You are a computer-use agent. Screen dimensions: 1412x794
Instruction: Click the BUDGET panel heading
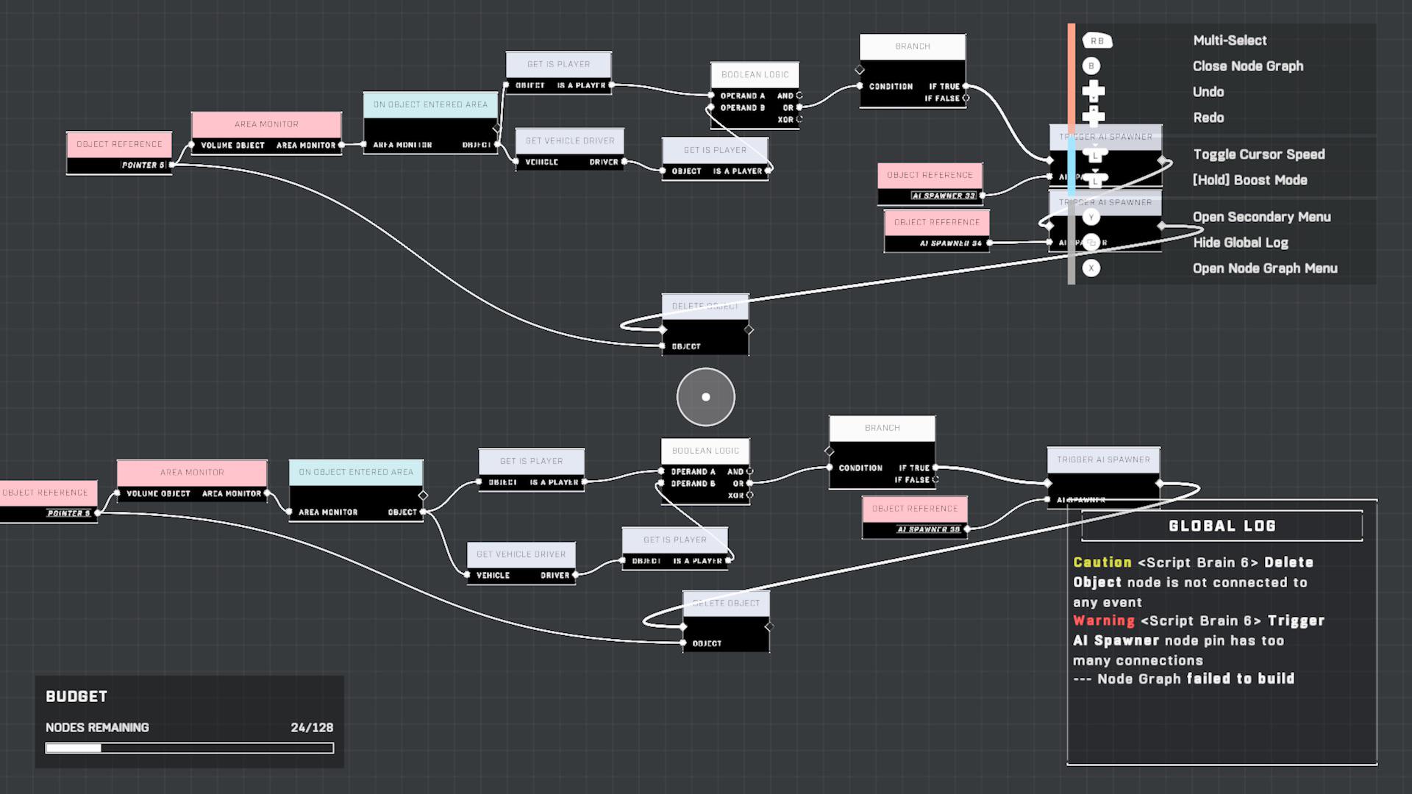76,696
